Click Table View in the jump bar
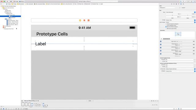 [x=81, y=4]
